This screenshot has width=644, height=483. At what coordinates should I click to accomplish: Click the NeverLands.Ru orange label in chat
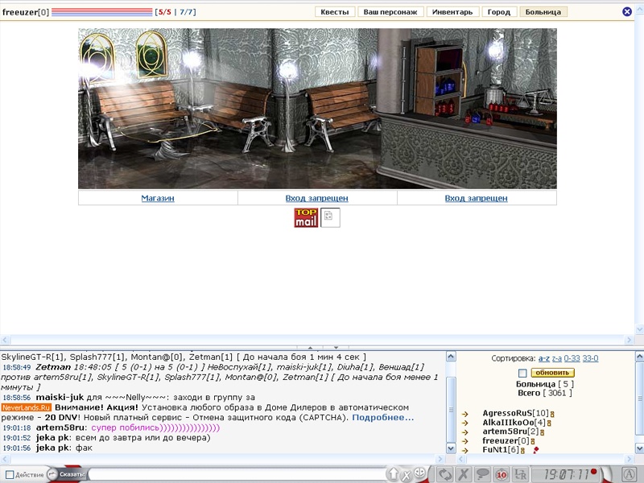click(27, 407)
